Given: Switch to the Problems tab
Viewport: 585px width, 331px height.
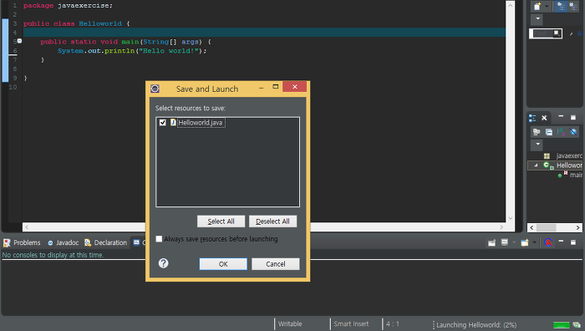Looking at the screenshot, I should 22,242.
